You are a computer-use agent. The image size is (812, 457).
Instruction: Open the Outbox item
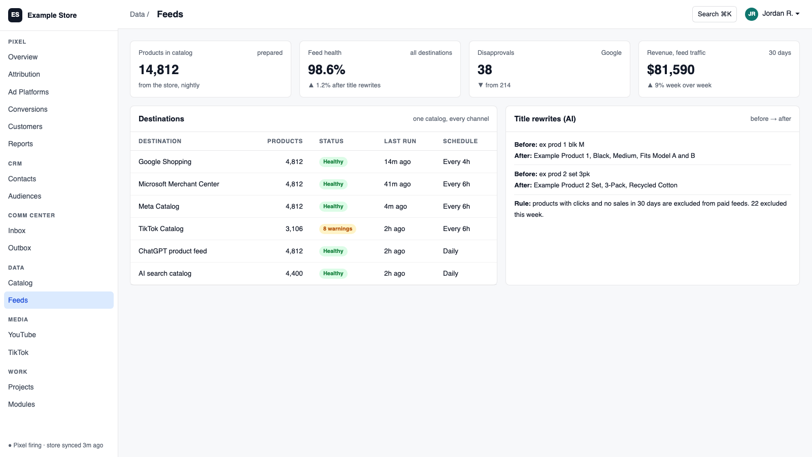pyautogui.click(x=59, y=248)
